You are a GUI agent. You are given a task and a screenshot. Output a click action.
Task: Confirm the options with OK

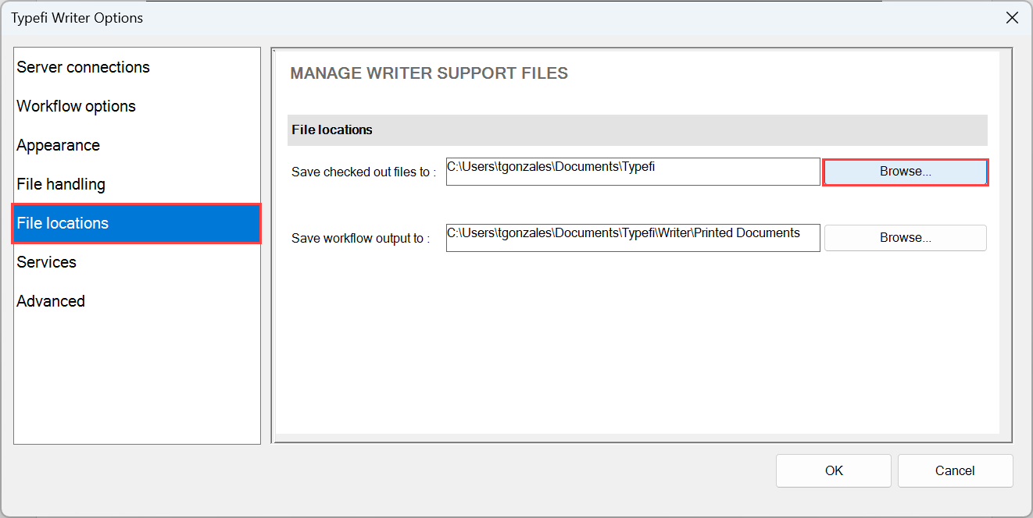[833, 470]
